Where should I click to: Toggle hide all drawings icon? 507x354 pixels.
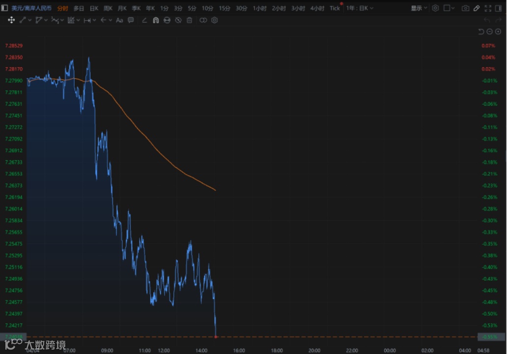click(178, 20)
